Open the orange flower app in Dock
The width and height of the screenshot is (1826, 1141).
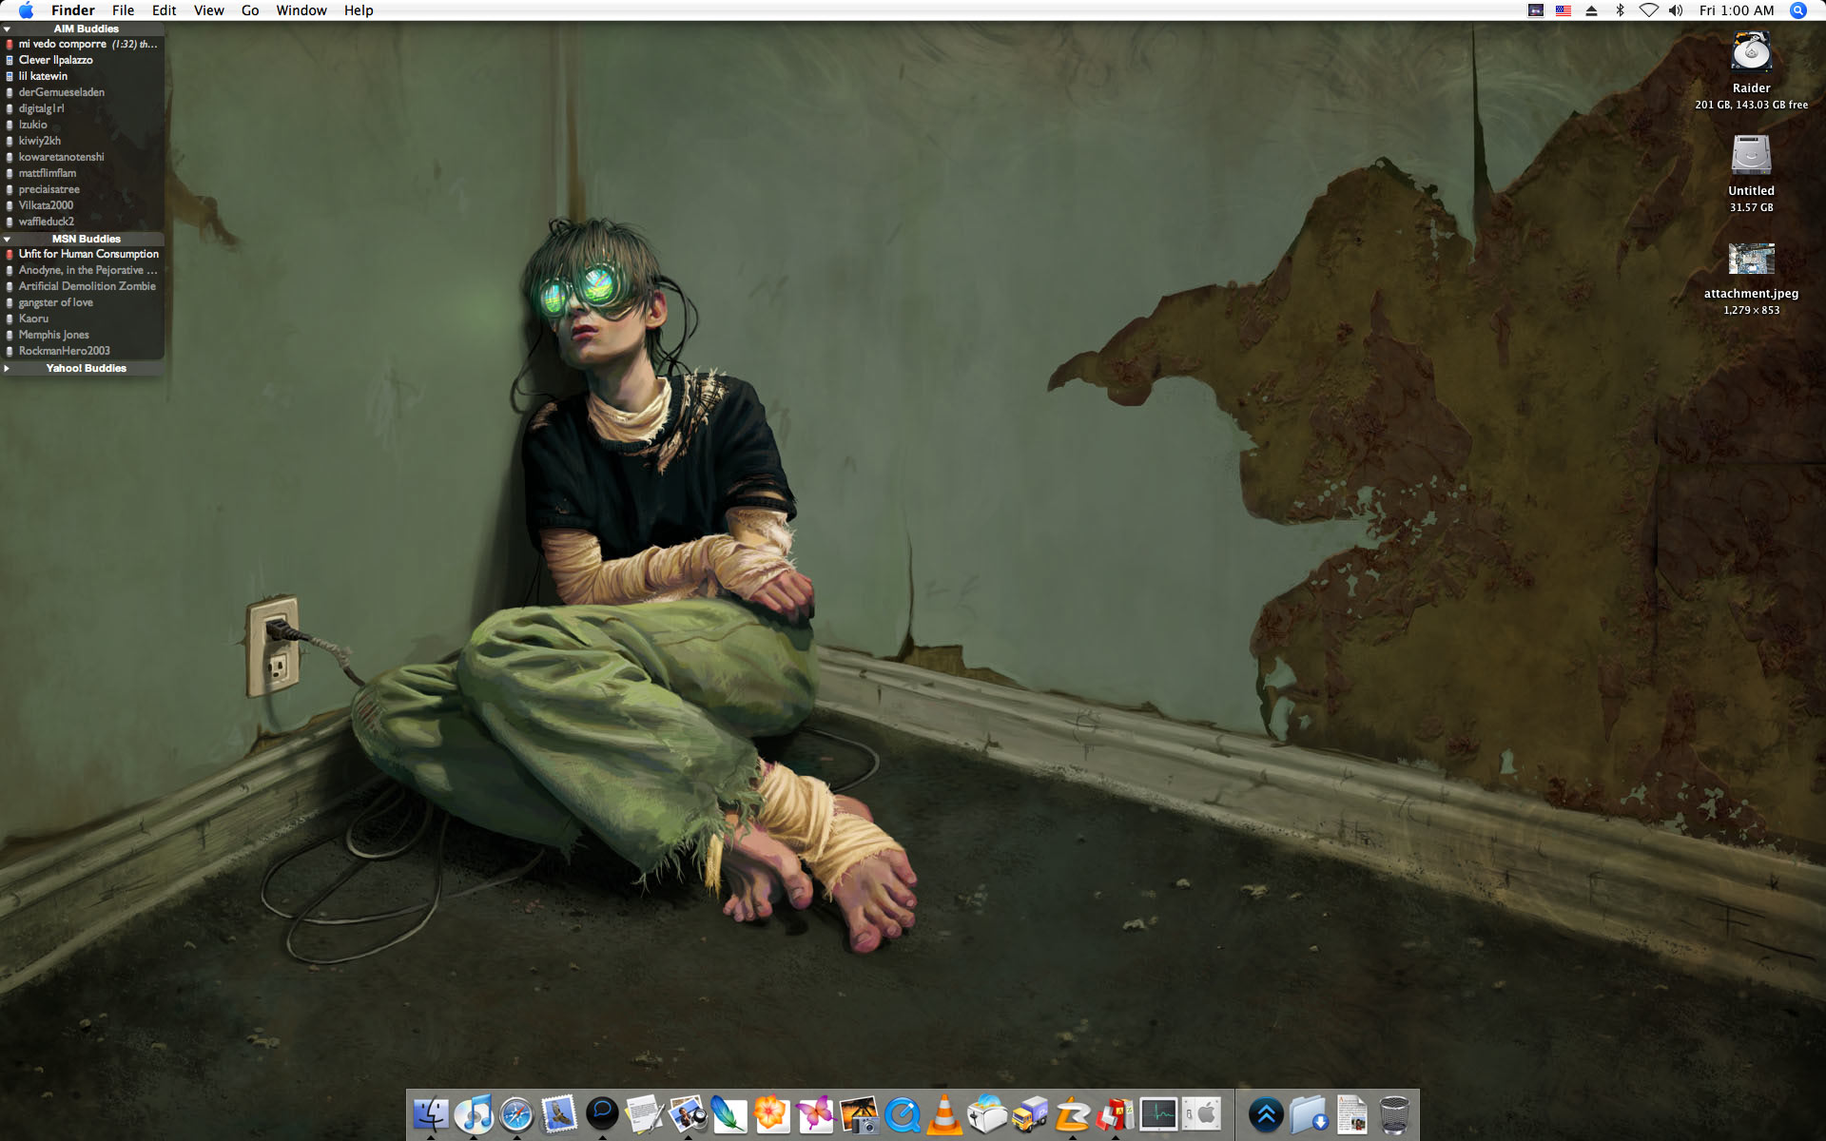click(x=772, y=1113)
